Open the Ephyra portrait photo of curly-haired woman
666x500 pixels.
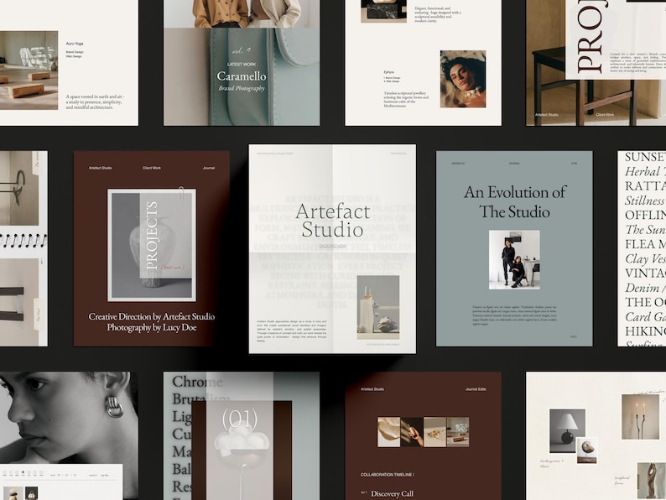tap(463, 79)
